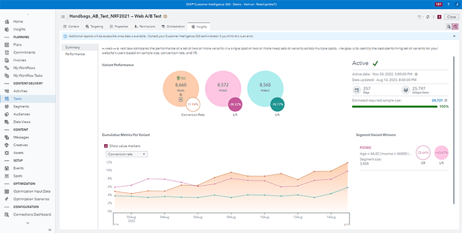The width and height of the screenshot is (462, 233).
Task: Click the 24,721 sample size link
Action: pos(437,100)
